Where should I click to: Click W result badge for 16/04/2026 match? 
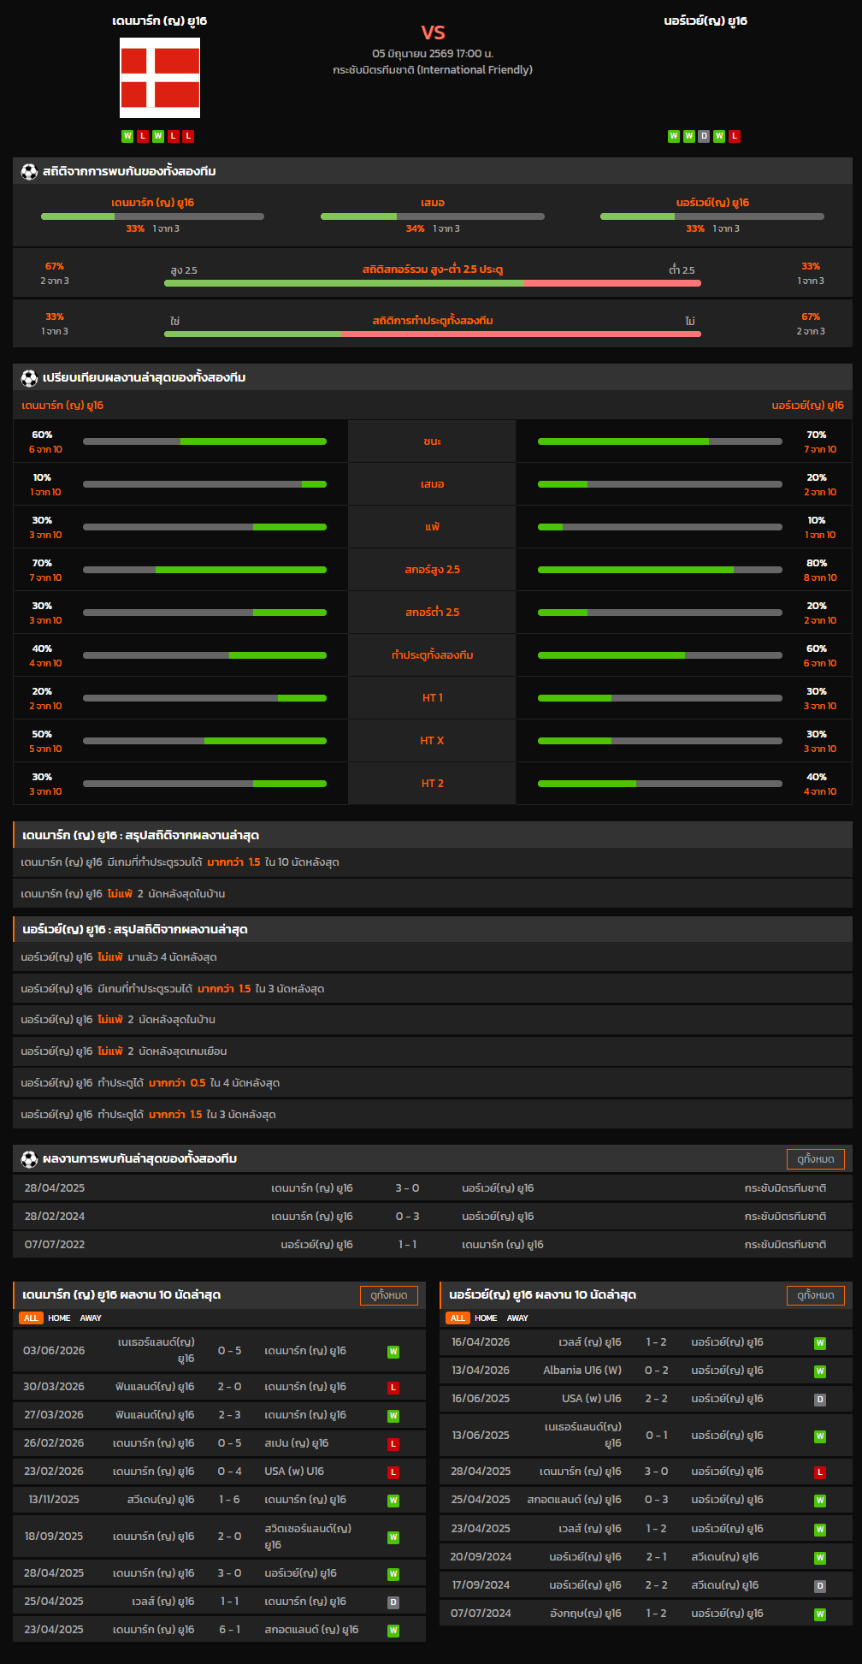coord(820,1343)
